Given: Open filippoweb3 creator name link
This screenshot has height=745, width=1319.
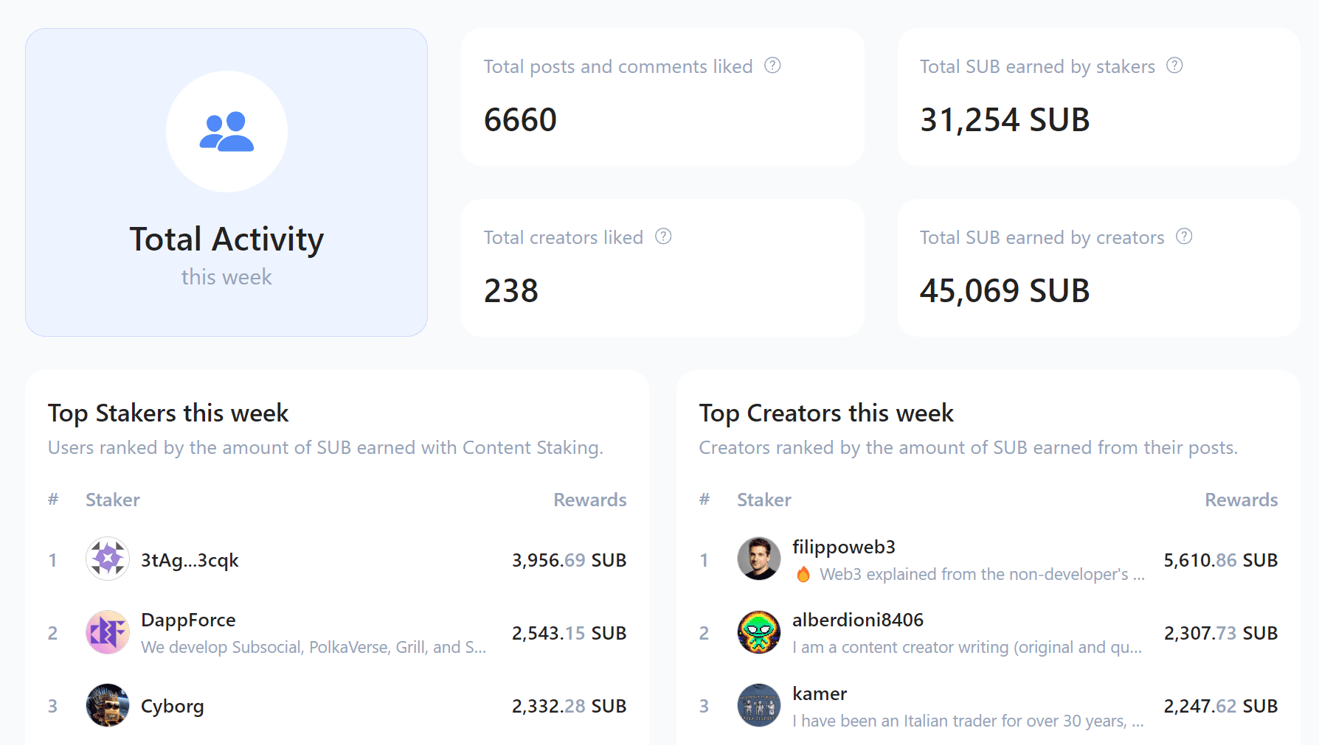Looking at the screenshot, I should (844, 547).
